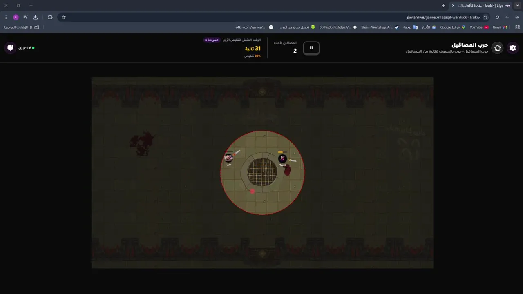Bookmark this page with the star icon
This screenshot has width=523, height=294.
point(64,17)
